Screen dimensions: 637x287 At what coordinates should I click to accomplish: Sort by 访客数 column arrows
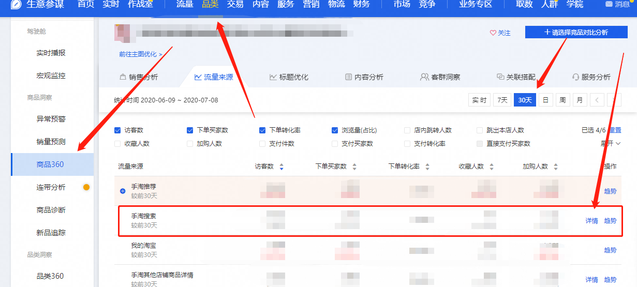(282, 167)
